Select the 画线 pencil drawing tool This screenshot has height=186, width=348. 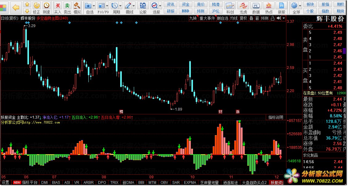[x=128, y=5]
